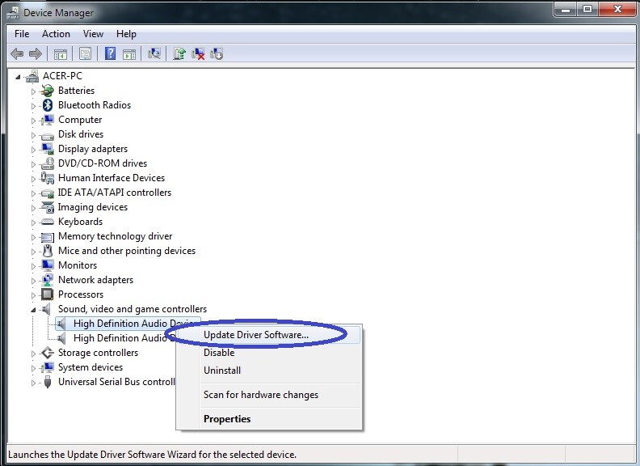Click the Scan for hardware changes toolbar icon

(154, 53)
